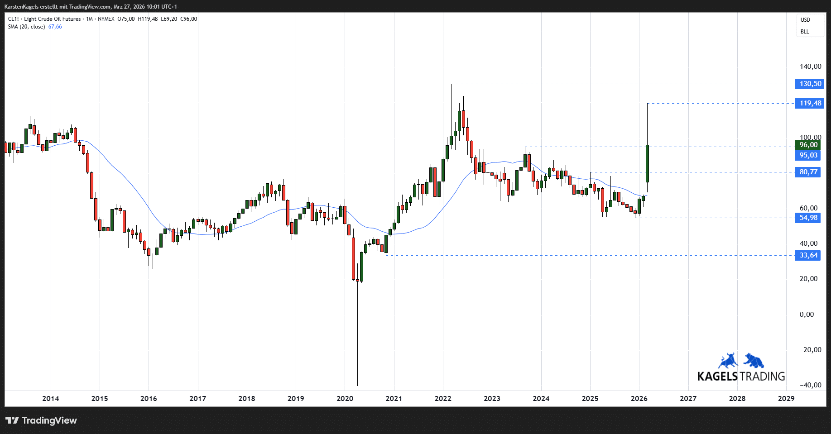Image resolution: width=831 pixels, height=434 pixels.
Task: Click the −40,00 tick on the price axis
Action: pos(810,385)
